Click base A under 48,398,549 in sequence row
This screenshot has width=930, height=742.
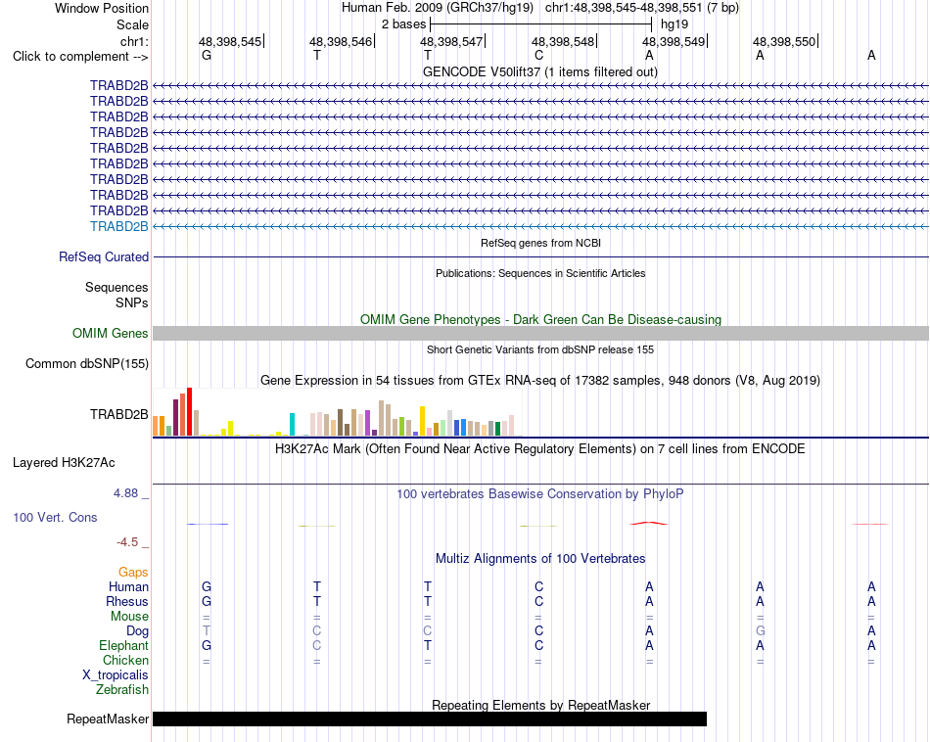pos(649,55)
